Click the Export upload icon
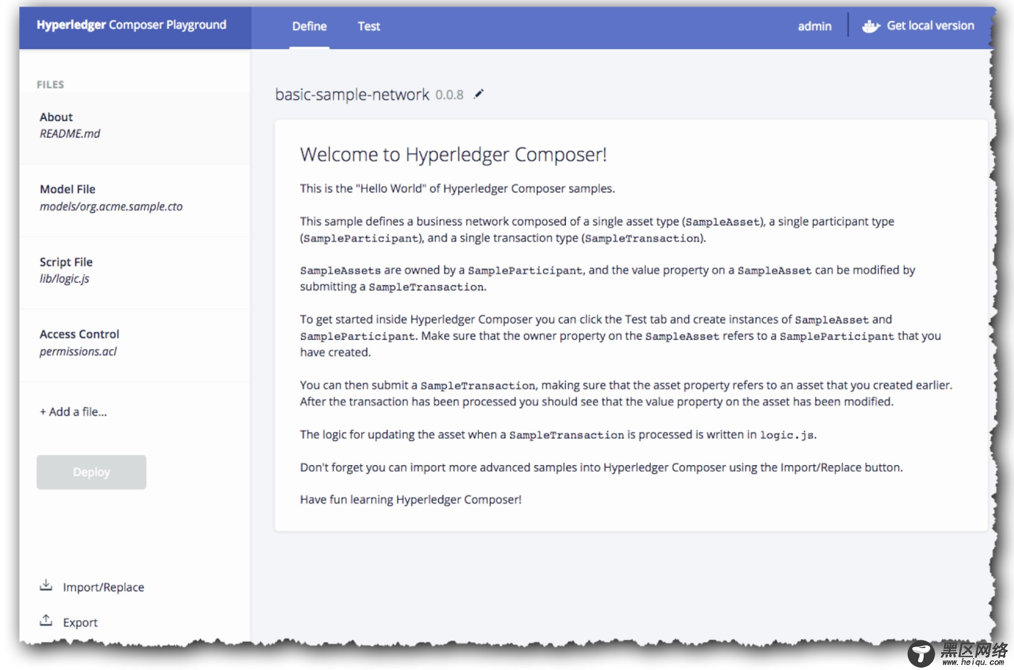 tap(46, 620)
